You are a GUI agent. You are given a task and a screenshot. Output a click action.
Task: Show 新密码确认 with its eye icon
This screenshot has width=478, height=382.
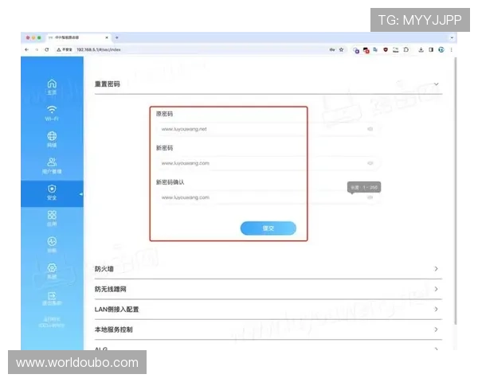pyautogui.click(x=370, y=197)
